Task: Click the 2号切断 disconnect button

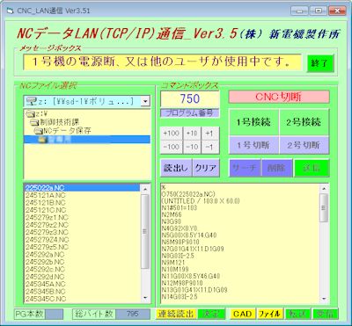Action: tap(304, 145)
